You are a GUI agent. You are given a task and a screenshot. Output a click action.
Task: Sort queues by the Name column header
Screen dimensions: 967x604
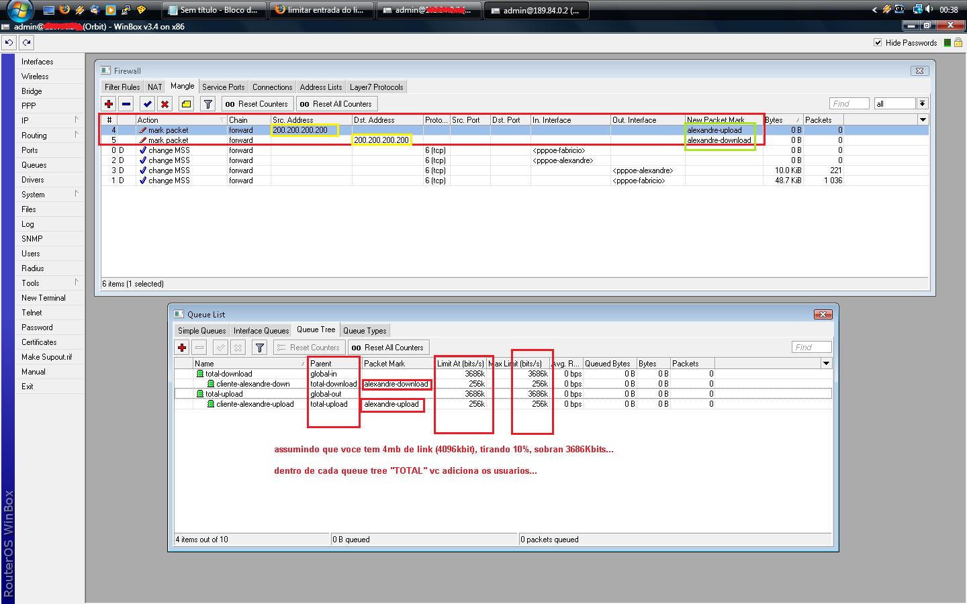click(250, 364)
